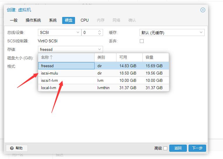Open the System tab
The image size is (223, 159).
(x=53, y=20)
